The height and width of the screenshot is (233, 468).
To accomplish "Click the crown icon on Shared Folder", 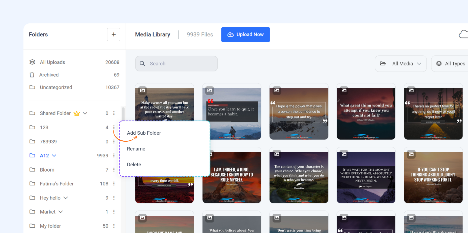I will 77,113.
